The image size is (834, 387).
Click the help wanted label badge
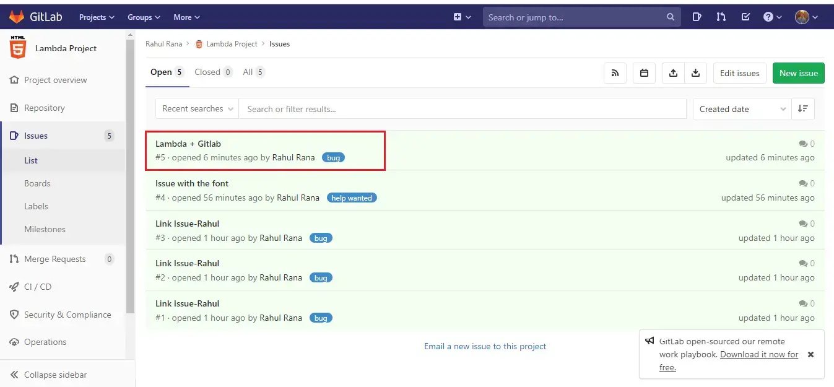coord(352,198)
